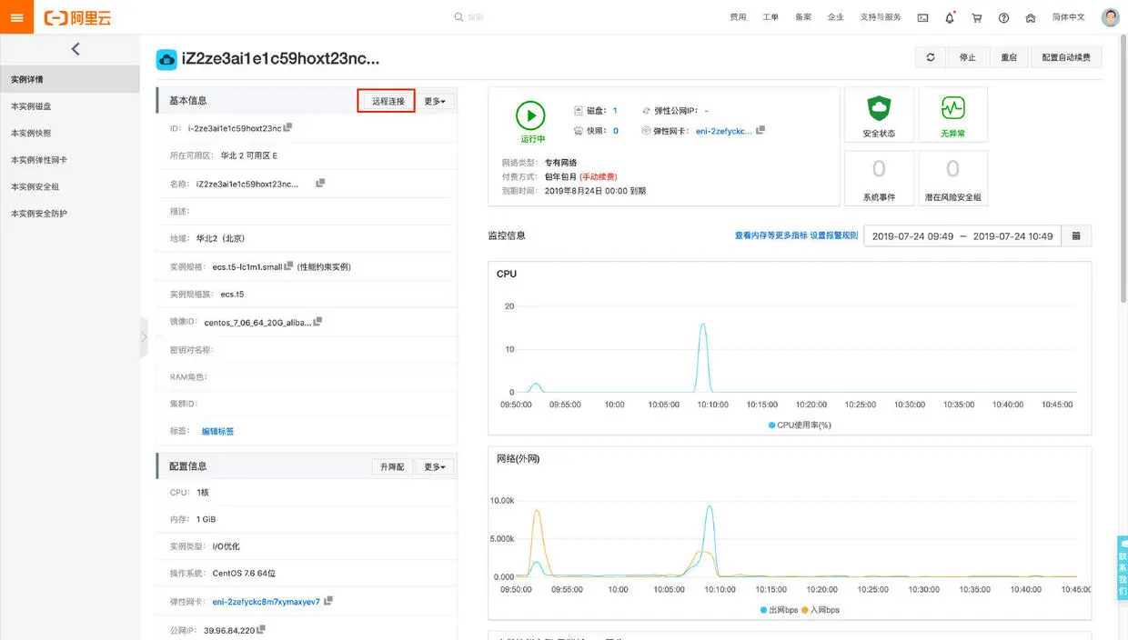Select 本实例安全防护 in the sidebar
1128x640 pixels.
point(70,213)
